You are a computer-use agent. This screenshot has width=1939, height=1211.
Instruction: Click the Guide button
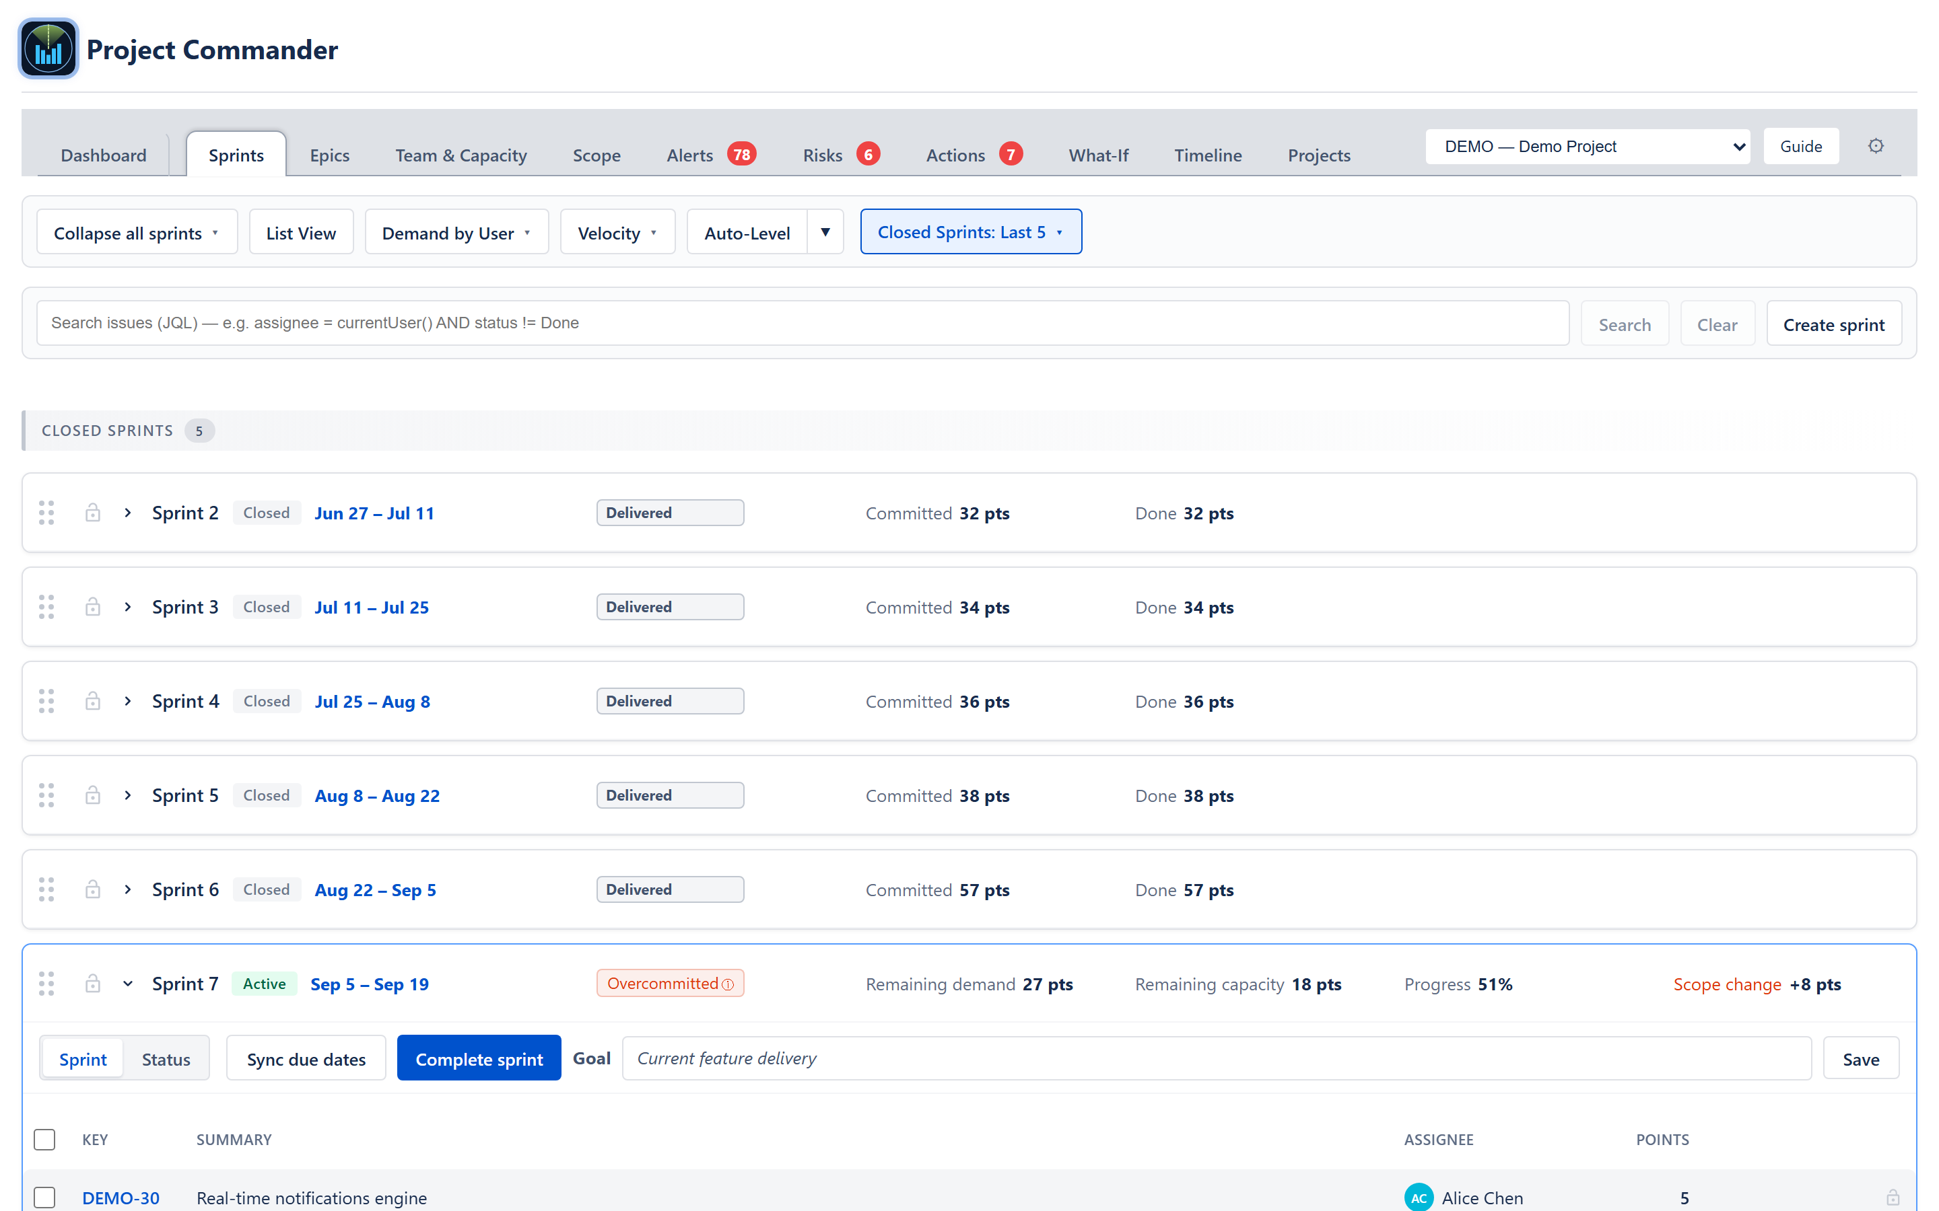(1801, 147)
